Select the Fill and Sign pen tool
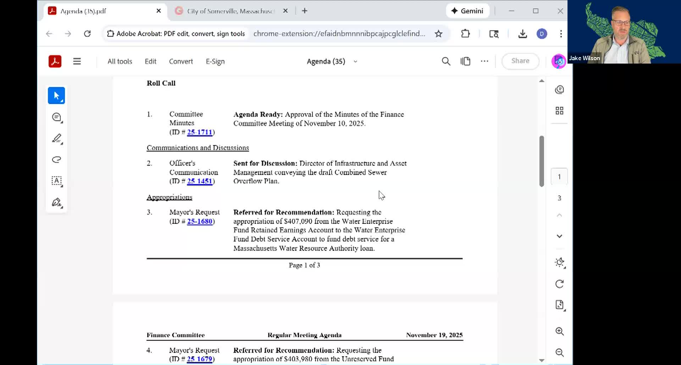Screen dimensions: 681x365 pyautogui.click(x=56, y=202)
